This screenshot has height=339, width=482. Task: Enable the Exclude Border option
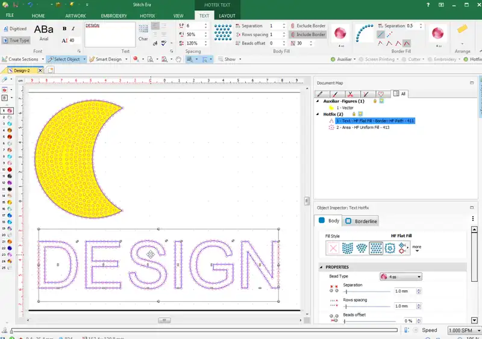click(308, 26)
